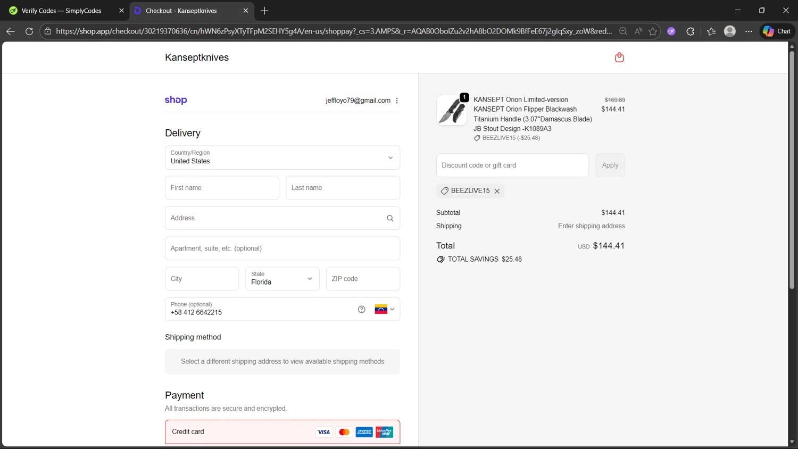
Task: Select the Credit card payment option
Action: click(282, 432)
